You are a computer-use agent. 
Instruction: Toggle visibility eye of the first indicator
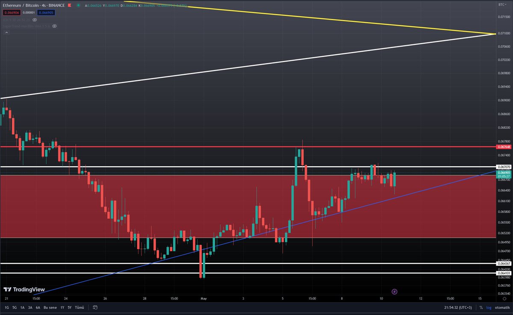point(35,20)
